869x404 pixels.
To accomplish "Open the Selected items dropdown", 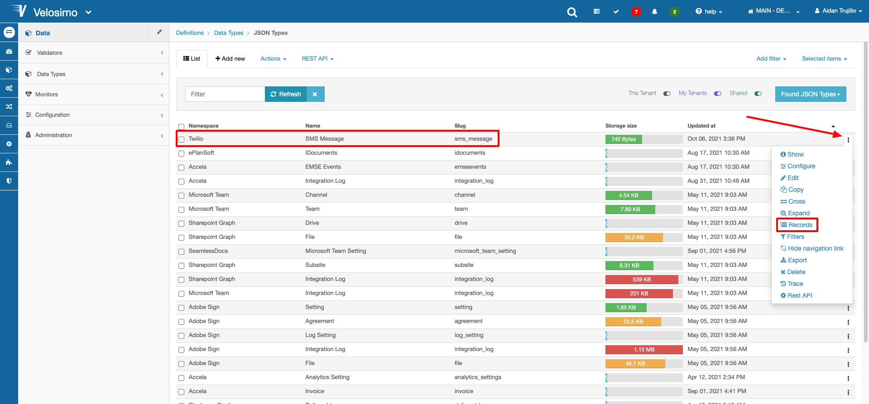I will 824,59.
